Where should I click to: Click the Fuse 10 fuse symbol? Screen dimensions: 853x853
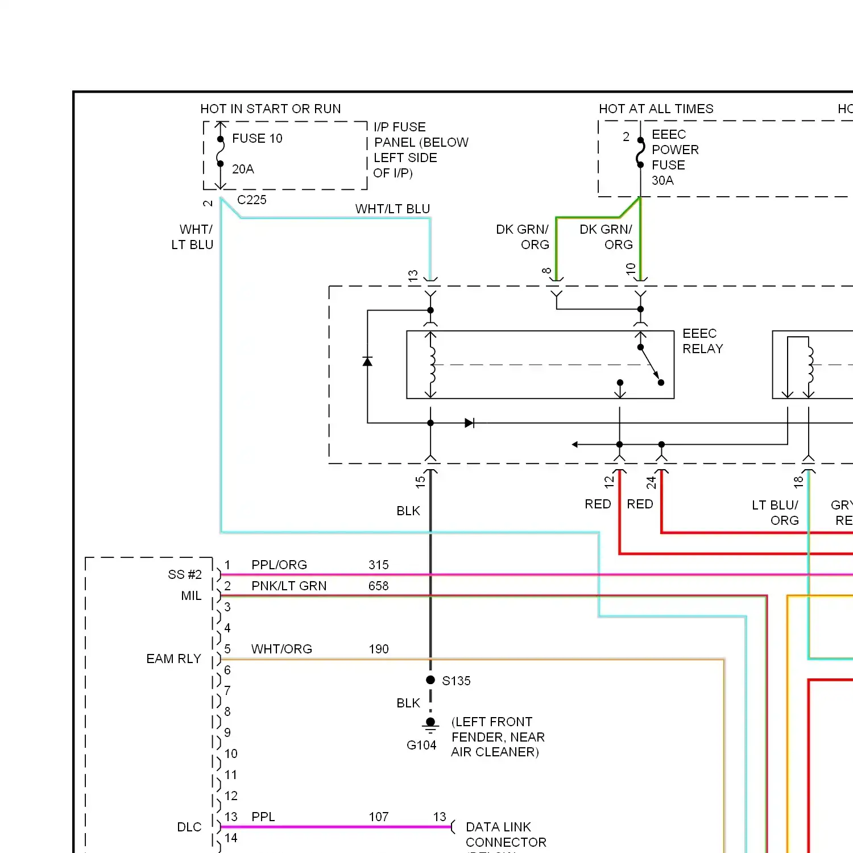coord(220,152)
